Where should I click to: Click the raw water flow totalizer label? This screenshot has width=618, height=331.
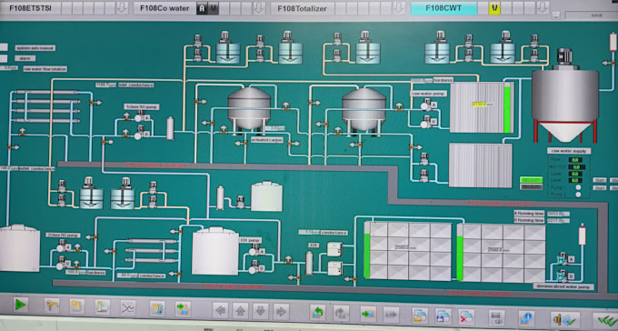(45, 68)
